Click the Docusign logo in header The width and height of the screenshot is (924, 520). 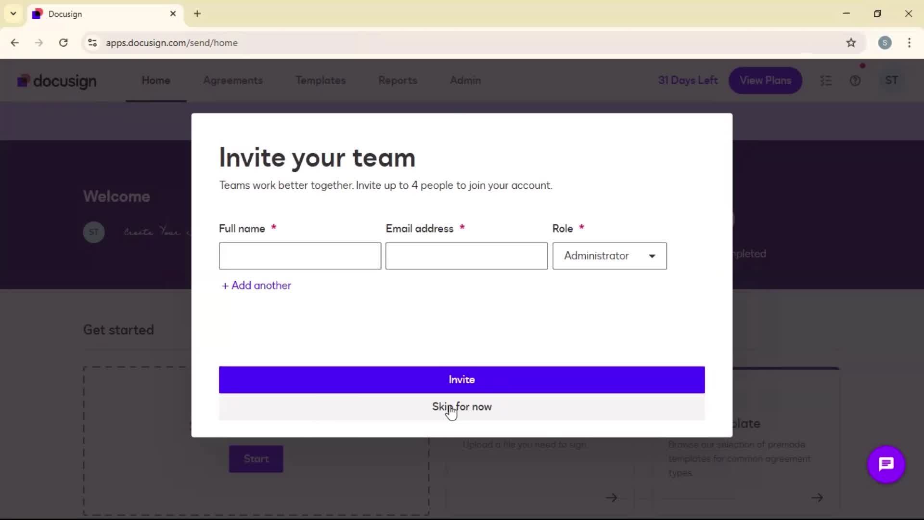click(x=57, y=81)
